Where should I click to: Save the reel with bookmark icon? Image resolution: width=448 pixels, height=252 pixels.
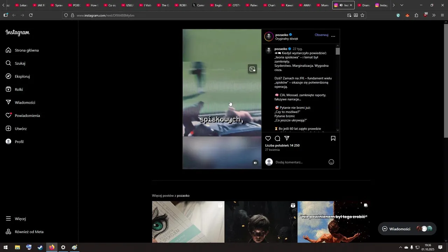click(333, 138)
